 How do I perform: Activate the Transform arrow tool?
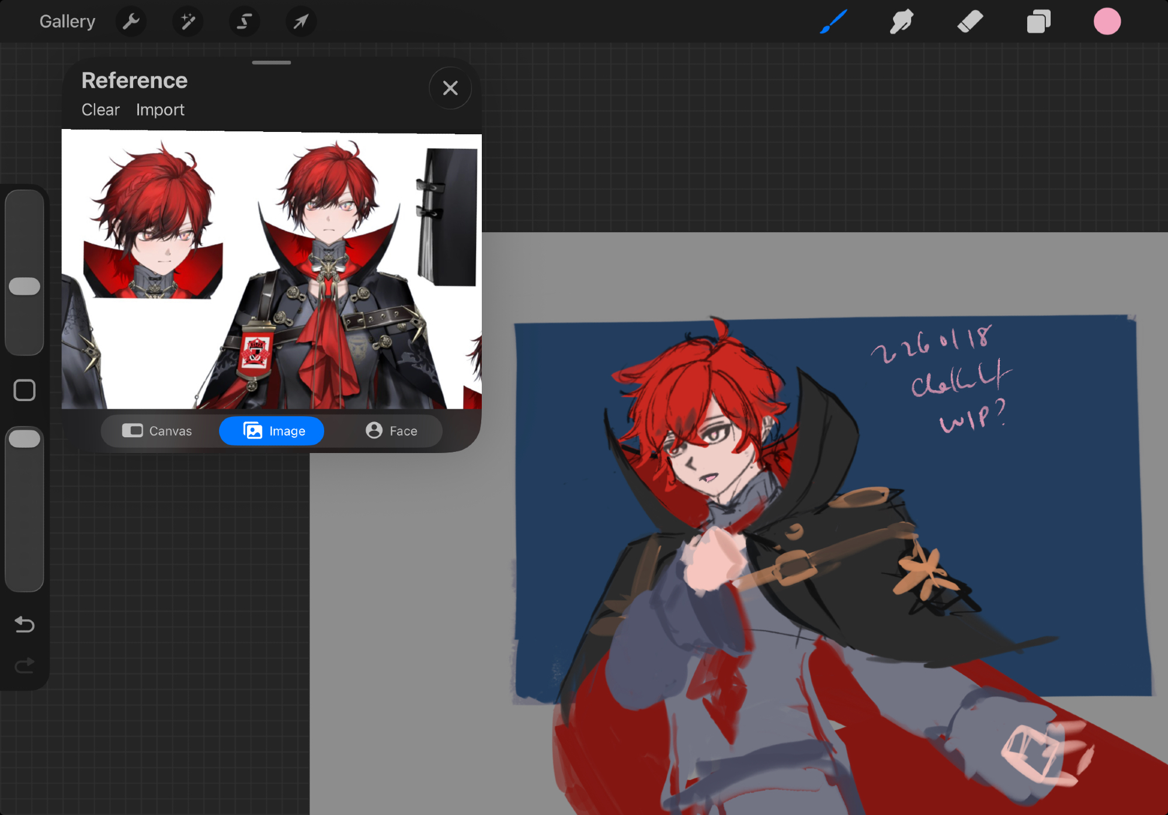pyautogui.click(x=301, y=22)
